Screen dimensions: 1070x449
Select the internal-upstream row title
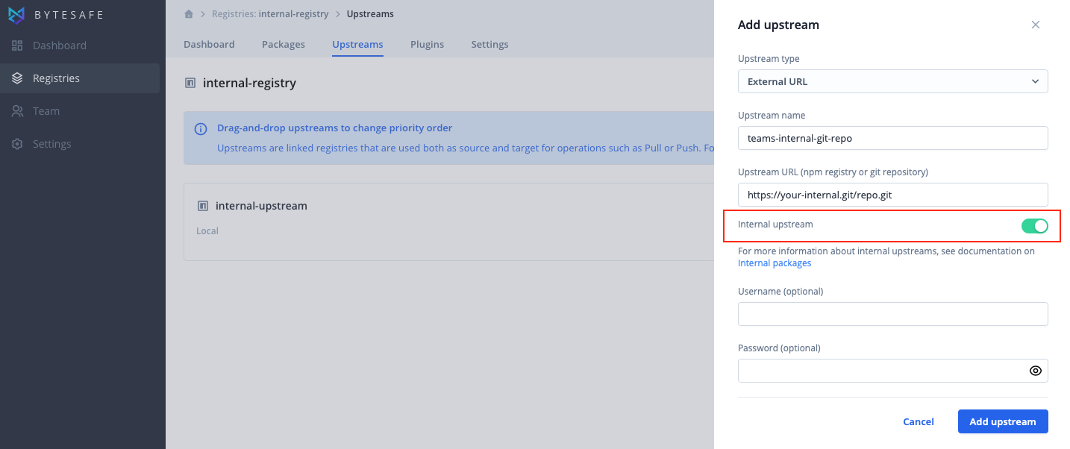[x=261, y=206]
